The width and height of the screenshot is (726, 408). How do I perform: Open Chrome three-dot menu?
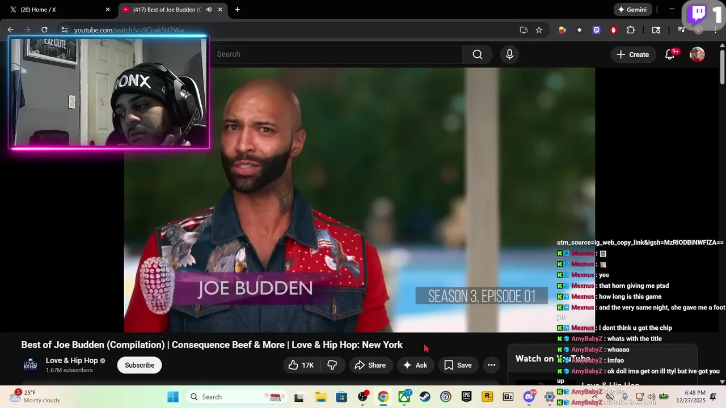[x=716, y=30]
